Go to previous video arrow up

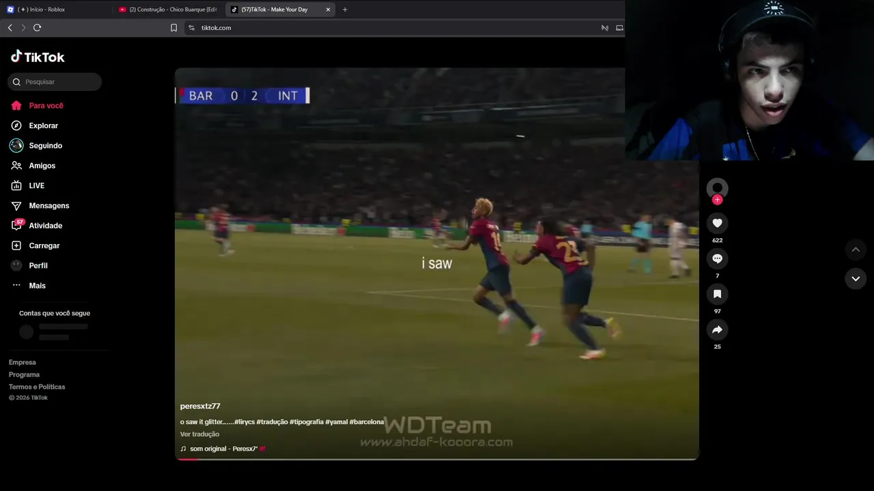pos(856,250)
